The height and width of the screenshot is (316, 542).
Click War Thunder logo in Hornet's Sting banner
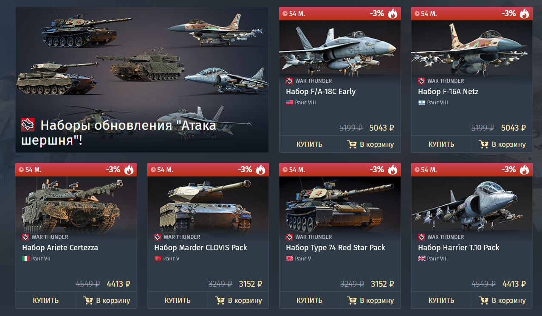[28, 125]
